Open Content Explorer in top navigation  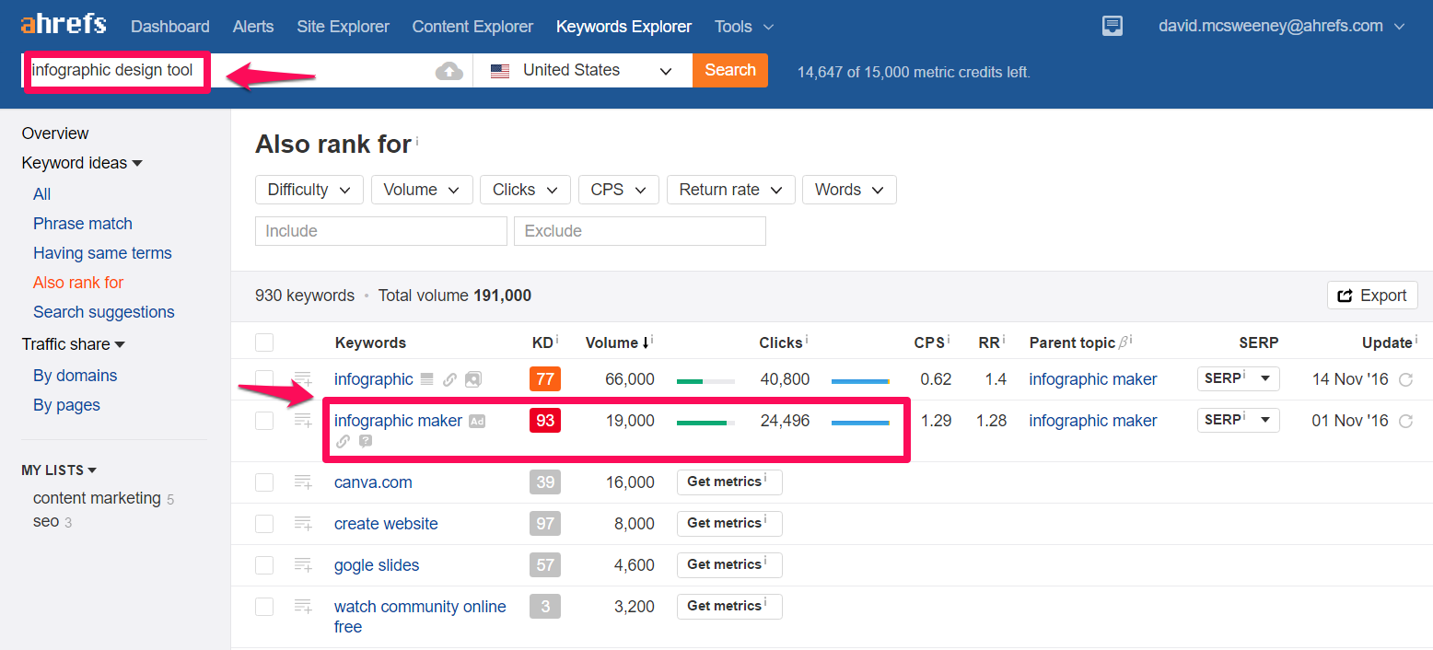[x=472, y=27]
